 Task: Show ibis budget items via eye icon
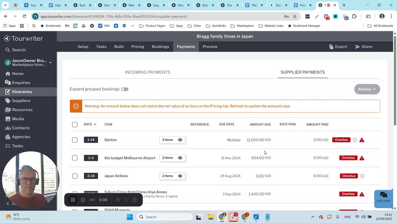click(180, 158)
